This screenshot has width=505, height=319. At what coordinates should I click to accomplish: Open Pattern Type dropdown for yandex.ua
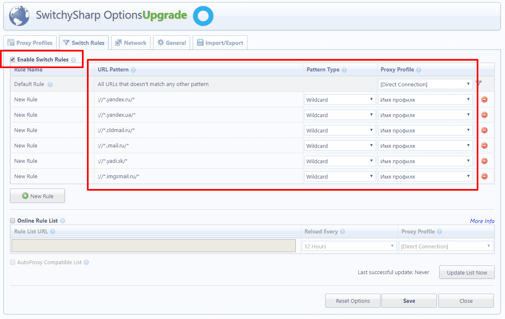[x=340, y=115]
